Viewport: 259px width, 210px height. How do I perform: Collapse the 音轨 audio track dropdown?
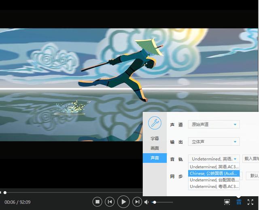pyautogui.click(x=214, y=159)
